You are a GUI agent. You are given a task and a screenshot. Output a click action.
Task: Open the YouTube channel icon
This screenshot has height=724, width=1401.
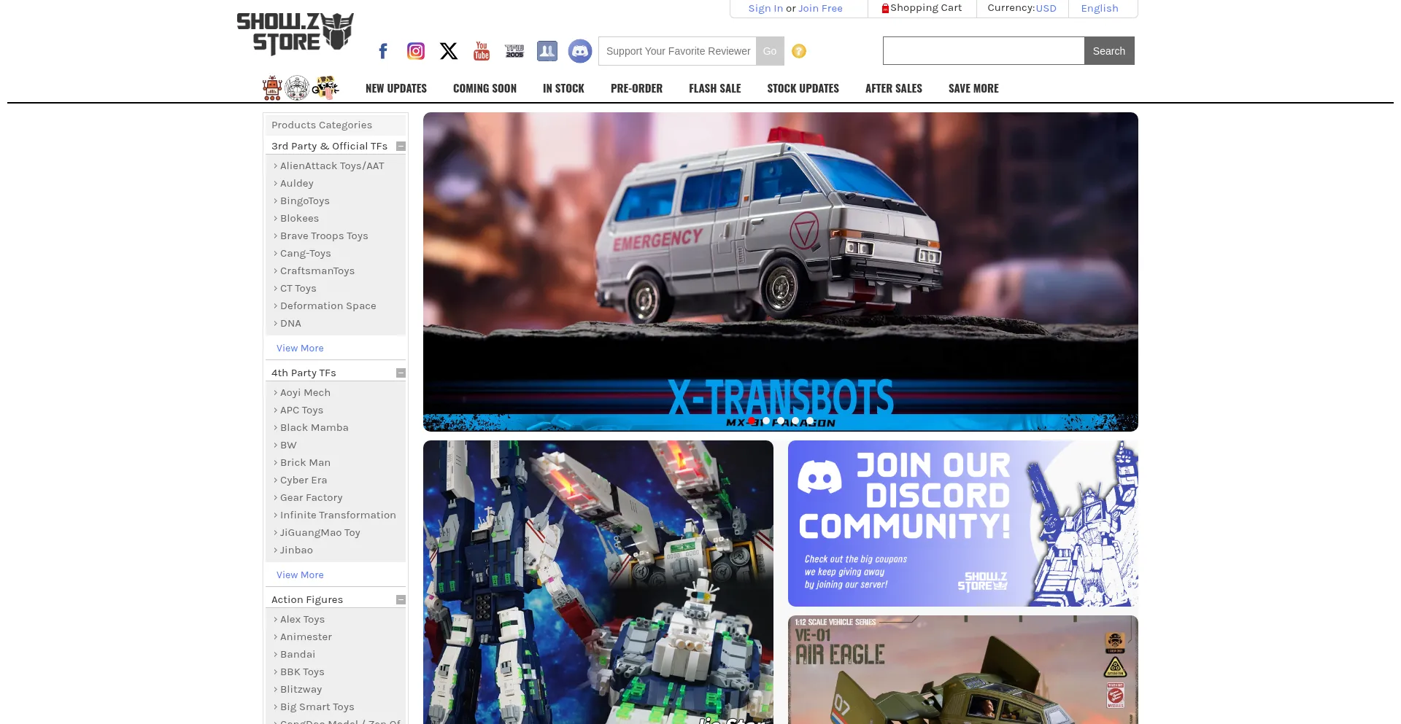coord(481,51)
